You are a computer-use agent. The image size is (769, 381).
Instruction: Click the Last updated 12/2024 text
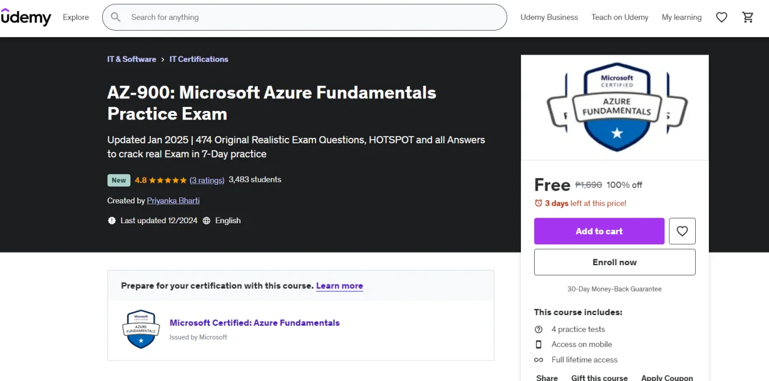[159, 221]
